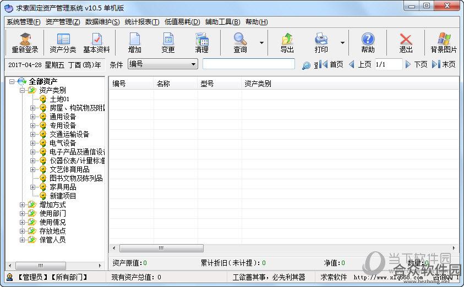This screenshot has width=464, height=287.
Task: Sort by the 编号 column header
Action: [x=131, y=84]
